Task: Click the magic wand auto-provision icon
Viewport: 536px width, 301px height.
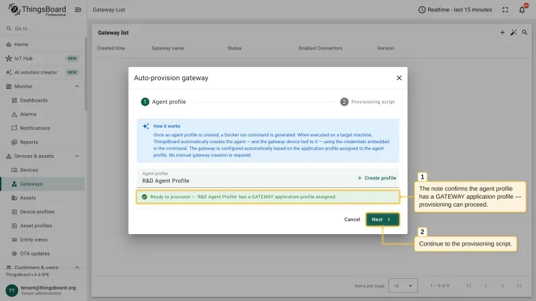Action: pyautogui.click(x=513, y=32)
